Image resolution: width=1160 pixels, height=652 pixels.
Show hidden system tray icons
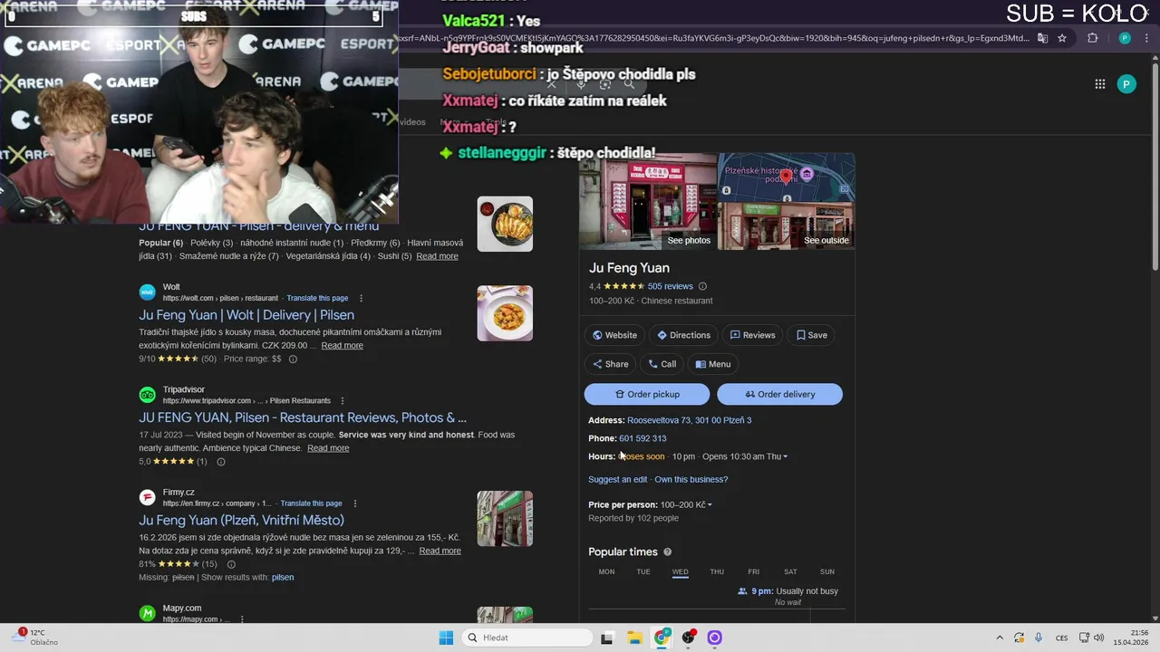point(1000,638)
